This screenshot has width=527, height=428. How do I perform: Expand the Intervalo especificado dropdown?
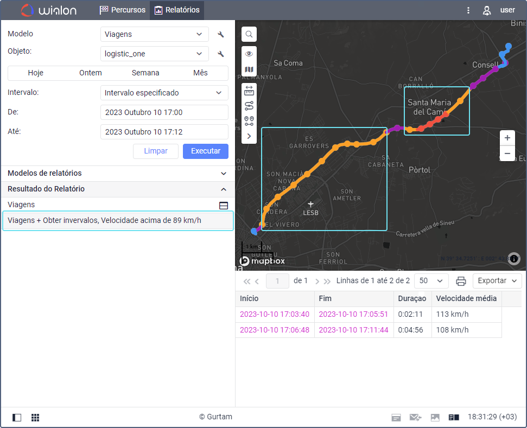tap(164, 93)
